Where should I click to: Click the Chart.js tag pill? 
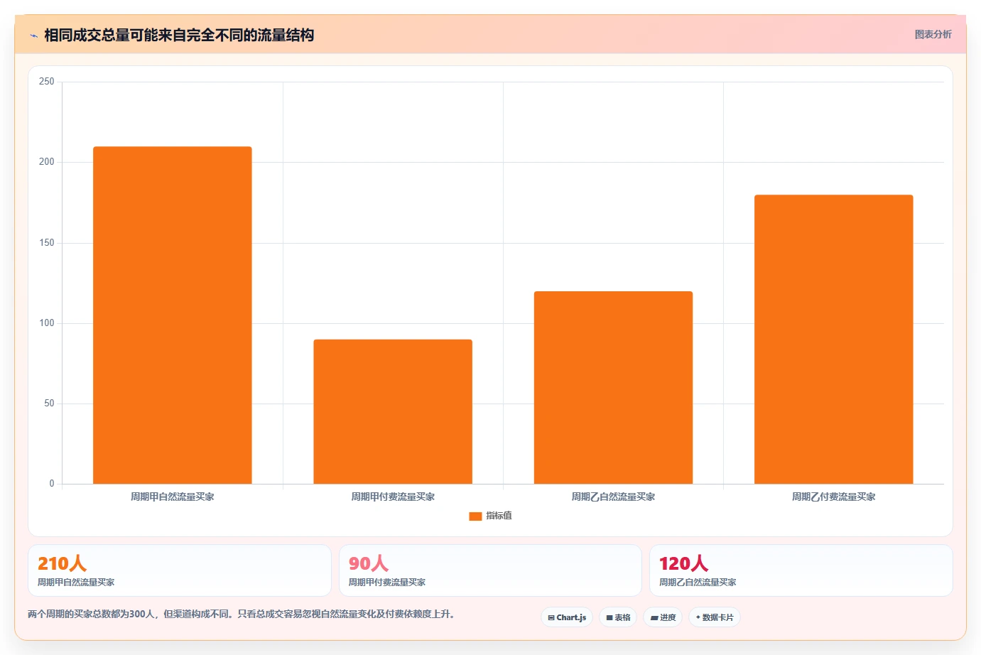[x=567, y=617]
